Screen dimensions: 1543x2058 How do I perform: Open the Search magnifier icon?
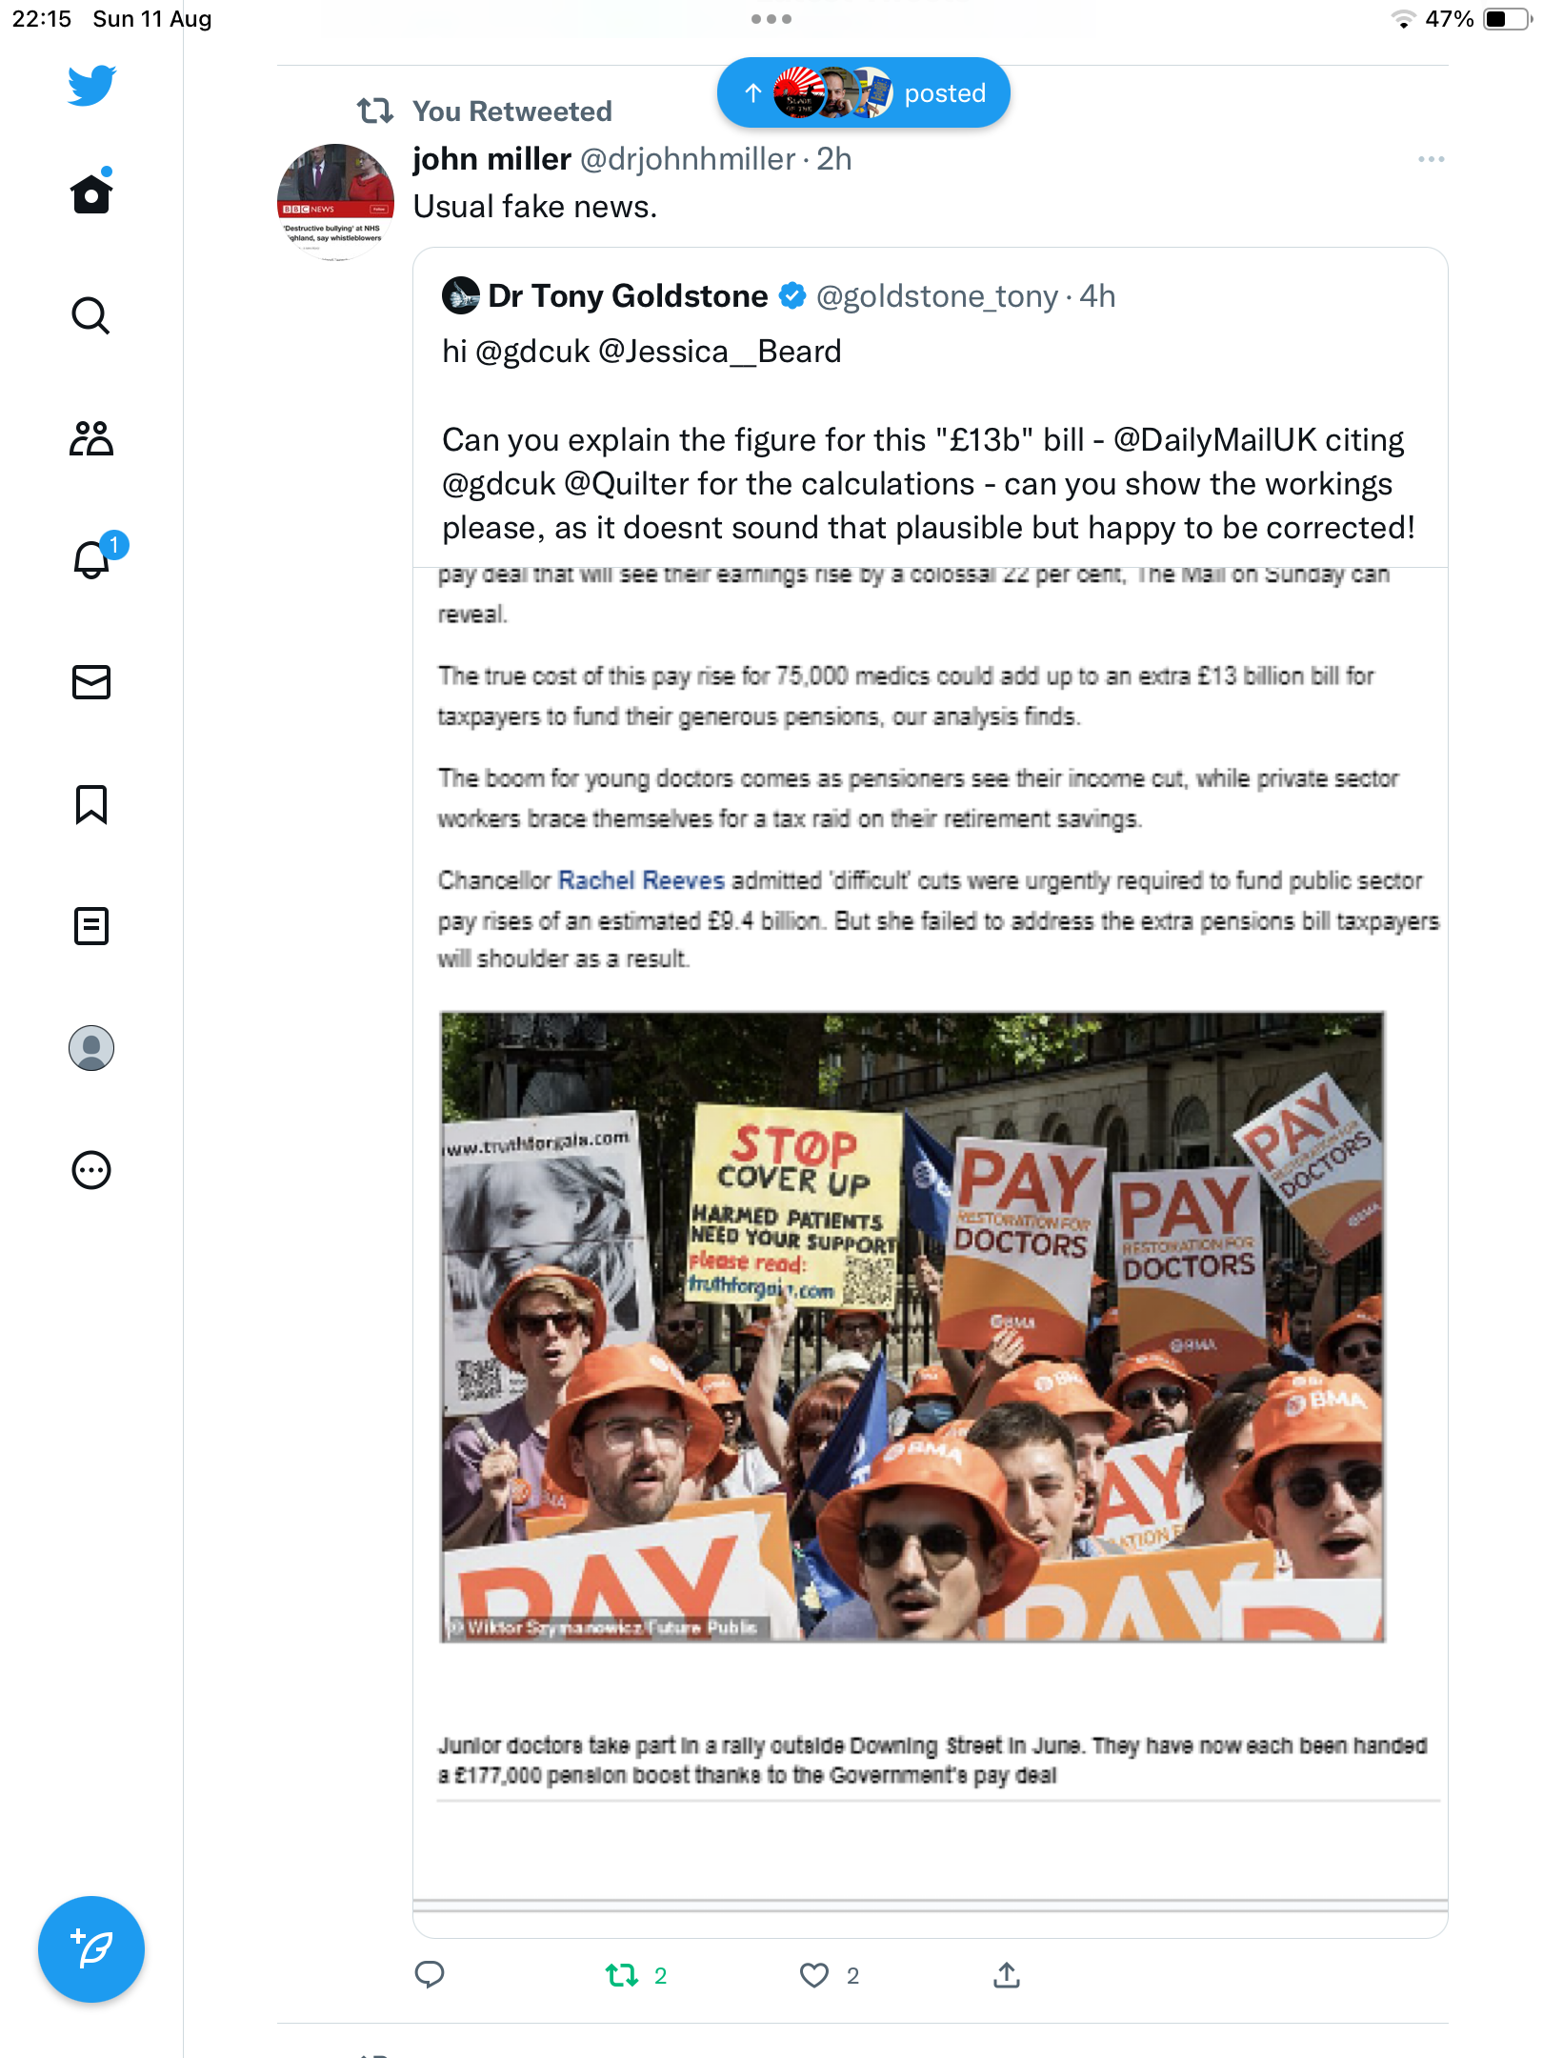[91, 315]
